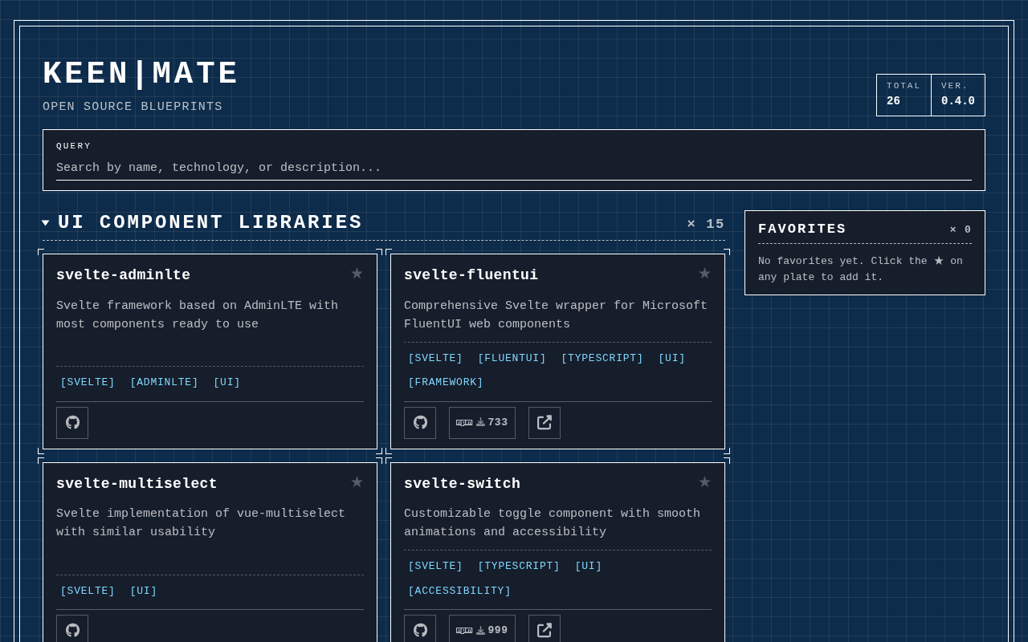Select the [FRAMEWORK] tag
Screen dimensions: 1028x642
(x=446, y=383)
